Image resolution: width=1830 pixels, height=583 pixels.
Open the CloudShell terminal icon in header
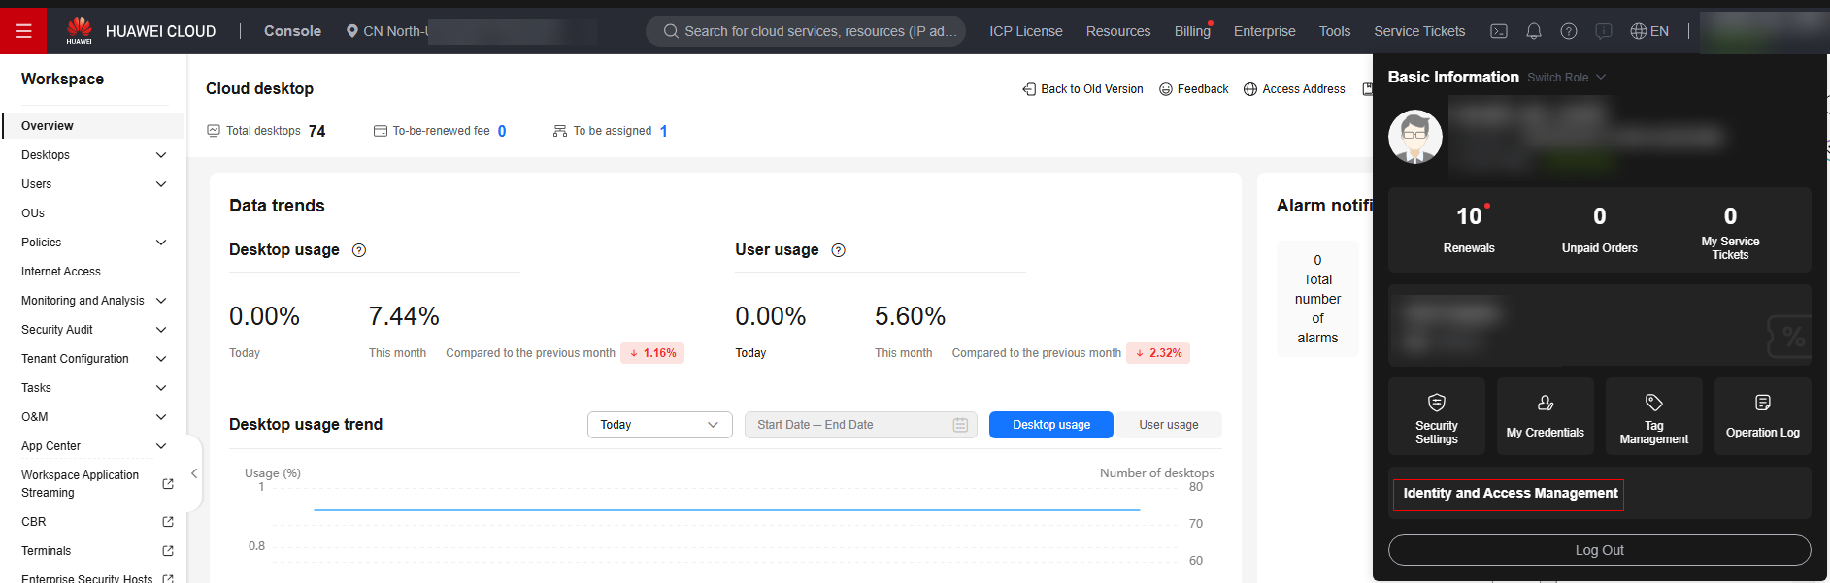tap(1499, 31)
